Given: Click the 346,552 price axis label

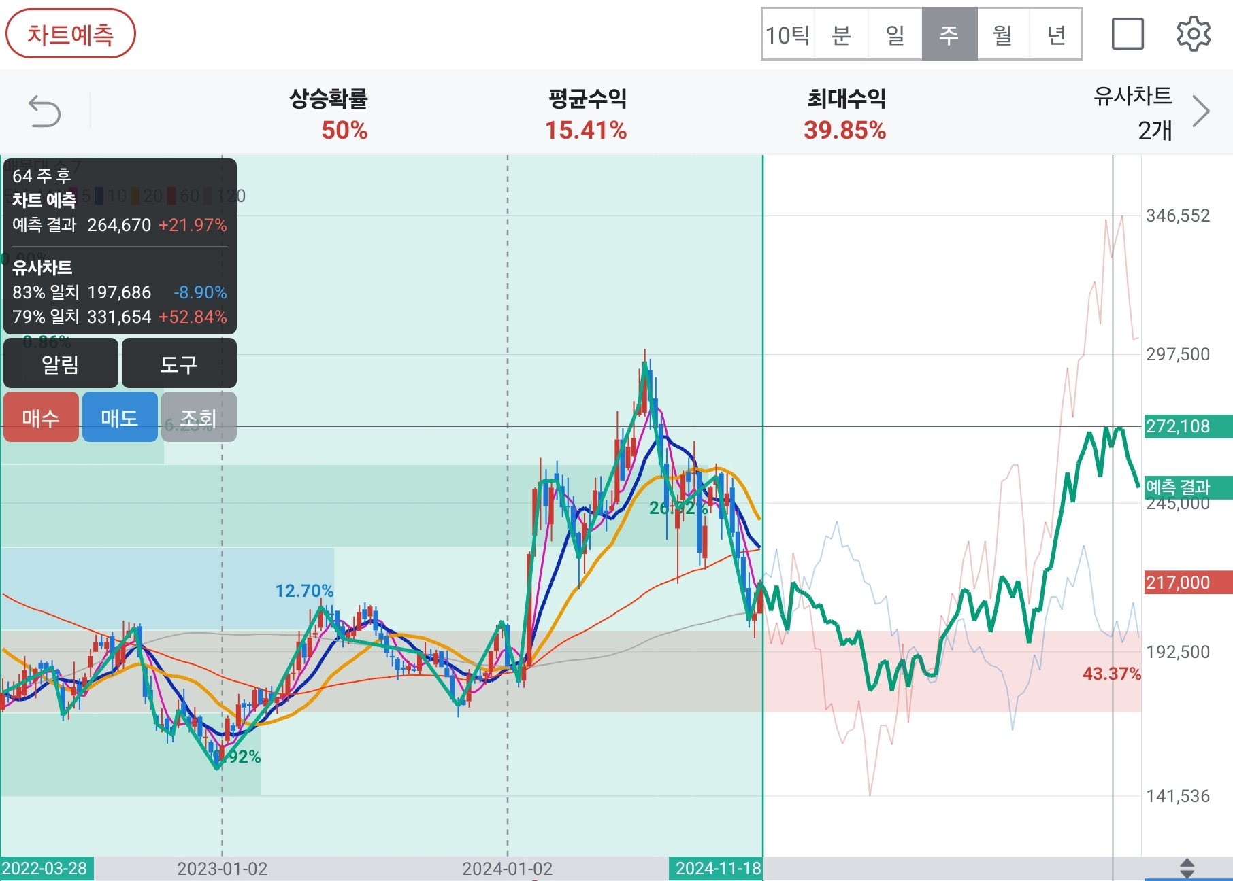Looking at the screenshot, I should pos(1178,216).
